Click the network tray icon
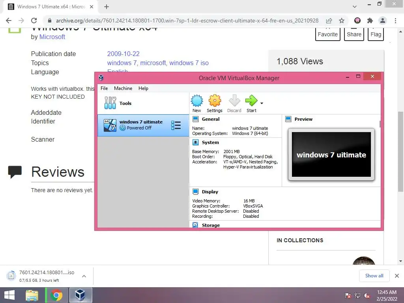 pos(357,296)
